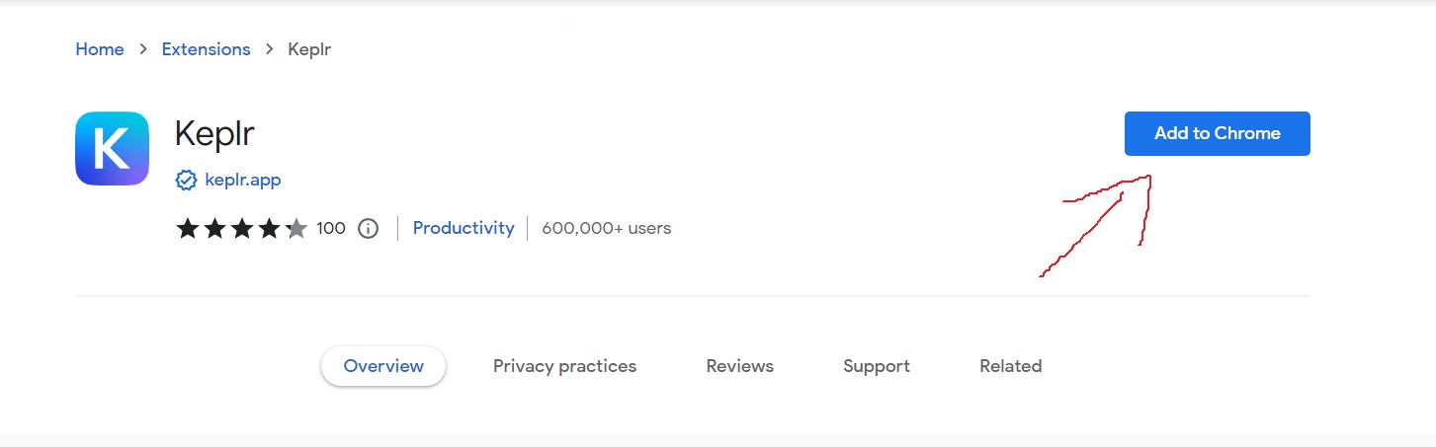Click the Keplr title heading
The height and width of the screenshot is (447, 1436).
[214, 133]
